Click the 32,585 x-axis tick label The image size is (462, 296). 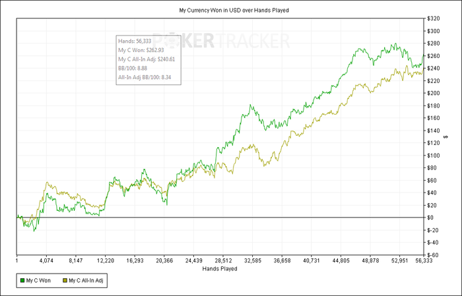pyautogui.click(x=253, y=260)
